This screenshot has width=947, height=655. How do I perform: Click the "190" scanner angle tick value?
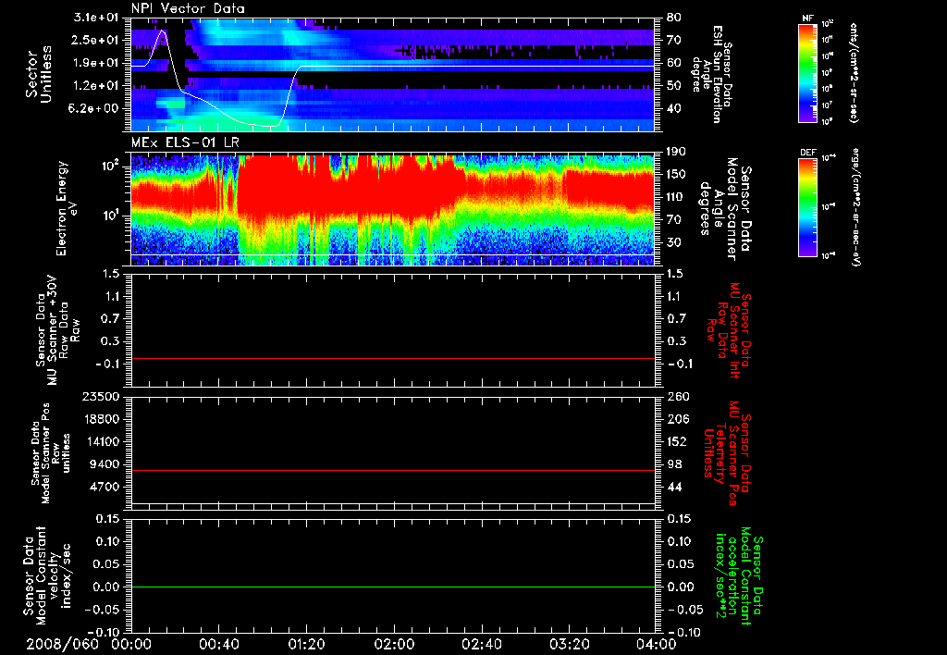pos(676,152)
